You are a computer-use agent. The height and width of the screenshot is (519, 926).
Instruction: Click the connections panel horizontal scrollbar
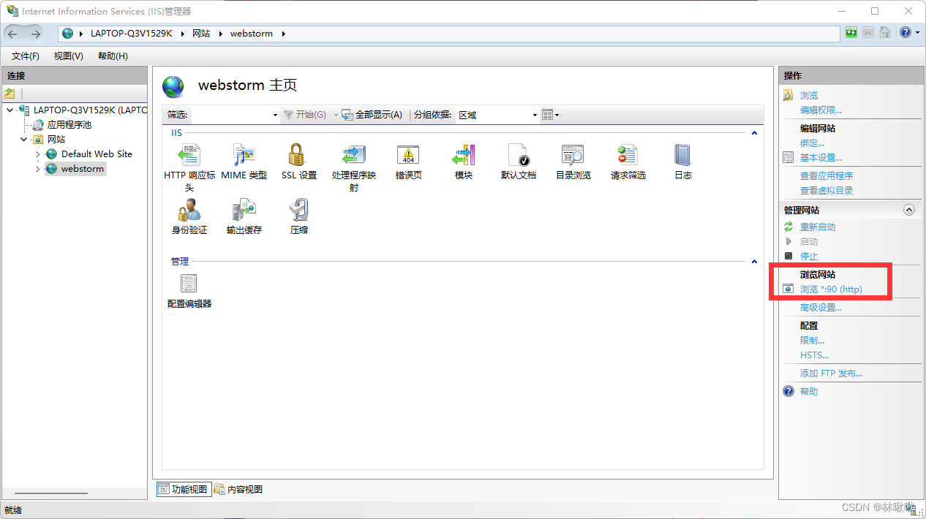[x=51, y=494]
